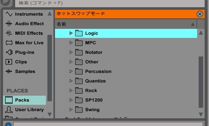Click the Swing folder icon
The height and width of the screenshot is (126, 209).
79,110
